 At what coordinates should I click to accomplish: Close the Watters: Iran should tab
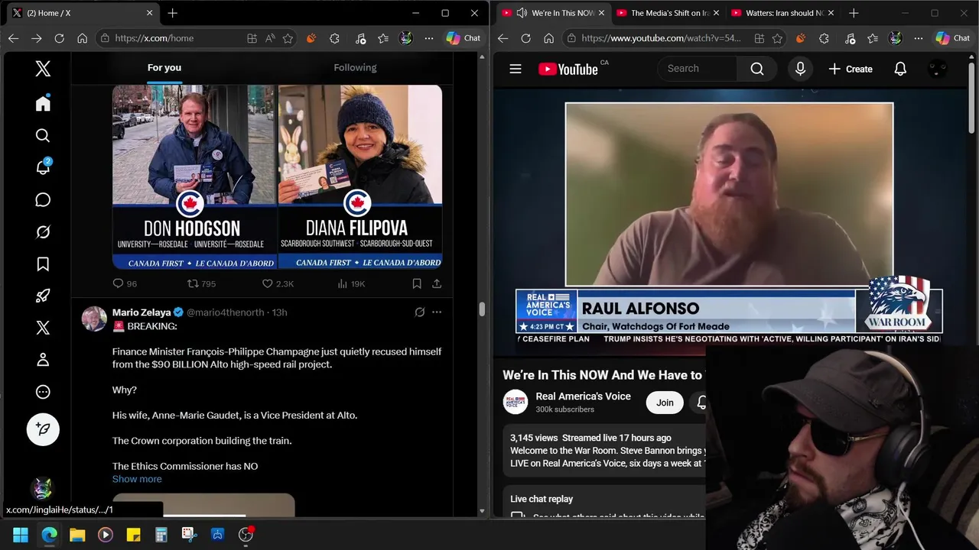click(831, 13)
